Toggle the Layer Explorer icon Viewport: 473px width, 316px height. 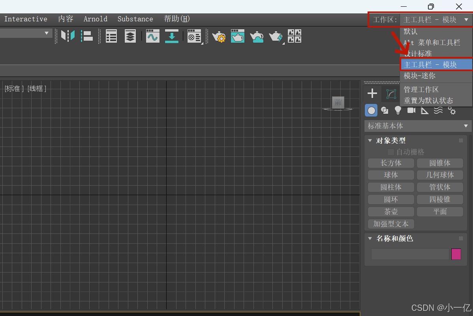pos(130,36)
